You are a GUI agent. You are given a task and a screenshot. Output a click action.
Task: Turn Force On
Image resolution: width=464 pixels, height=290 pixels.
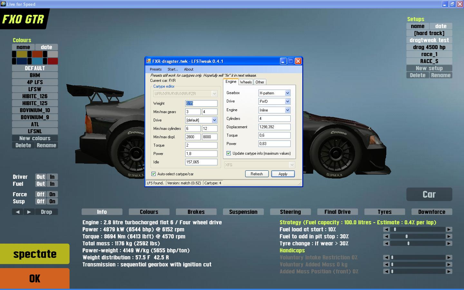52,194
